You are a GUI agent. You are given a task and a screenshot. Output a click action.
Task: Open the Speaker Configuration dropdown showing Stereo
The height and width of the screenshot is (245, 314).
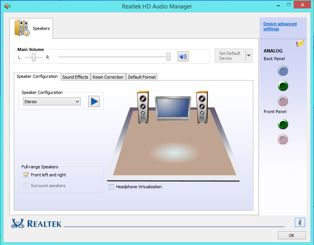pyautogui.click(x=51, y=101)
